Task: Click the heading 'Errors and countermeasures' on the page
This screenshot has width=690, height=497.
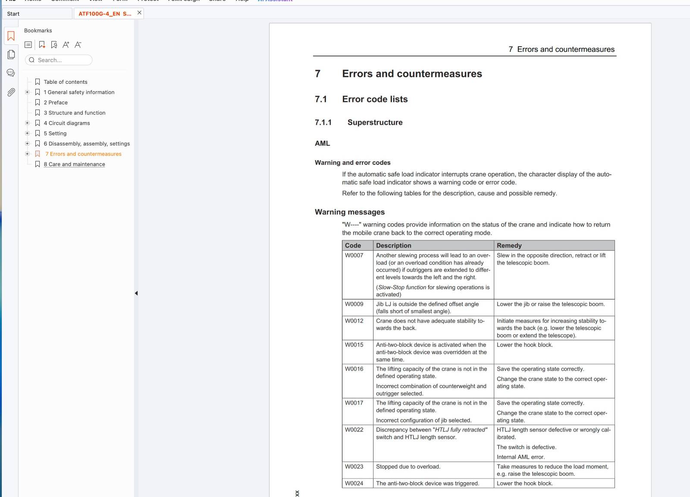Action: click(x=412, y=74)
